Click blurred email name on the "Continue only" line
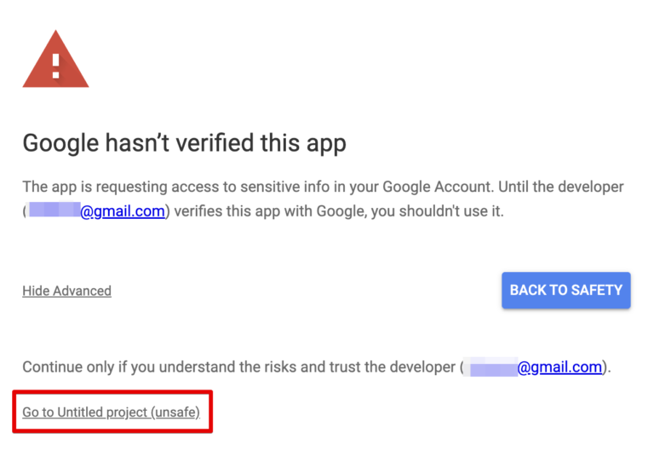 491,367
